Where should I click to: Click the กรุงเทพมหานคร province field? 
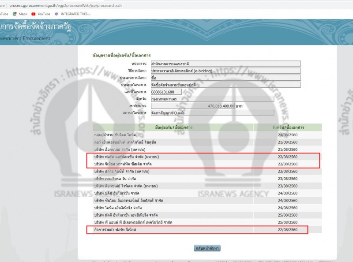coord(212,99)
